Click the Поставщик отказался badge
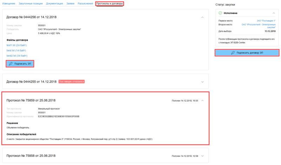 coord(71,82)
